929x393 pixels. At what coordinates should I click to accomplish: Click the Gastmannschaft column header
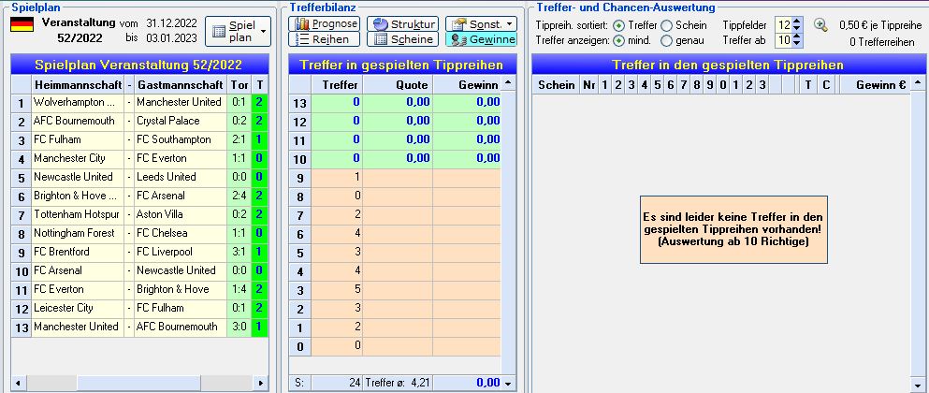point(181,84)
